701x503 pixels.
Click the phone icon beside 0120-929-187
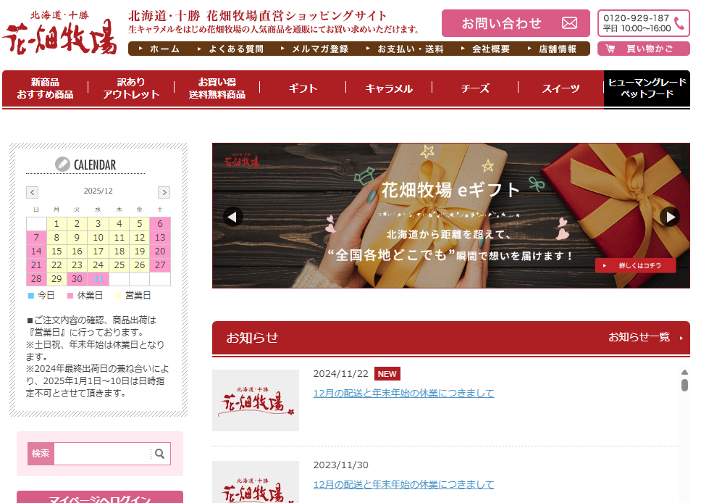click(679, 23)
